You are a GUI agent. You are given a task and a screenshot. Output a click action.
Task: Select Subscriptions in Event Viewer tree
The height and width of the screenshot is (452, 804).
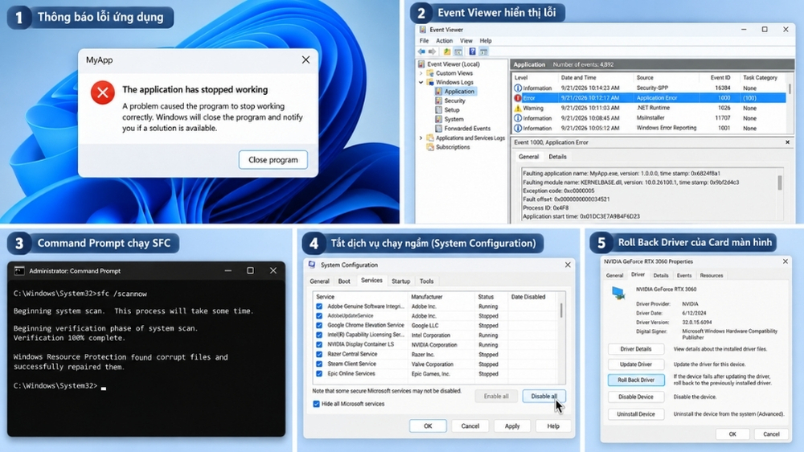click(x=452, y=147)
